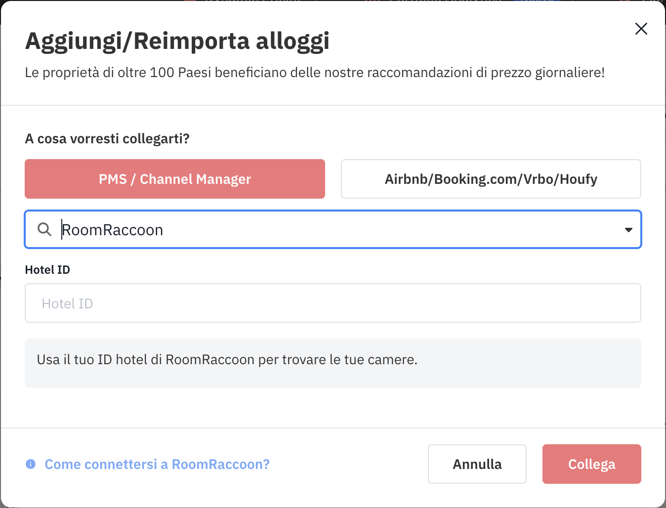The height and width of the screenshot is (508, 666).
Task: Click the Aggiungi/Reimporta alloggi heading
Action: pyautogui.click(x=177, y=41)
